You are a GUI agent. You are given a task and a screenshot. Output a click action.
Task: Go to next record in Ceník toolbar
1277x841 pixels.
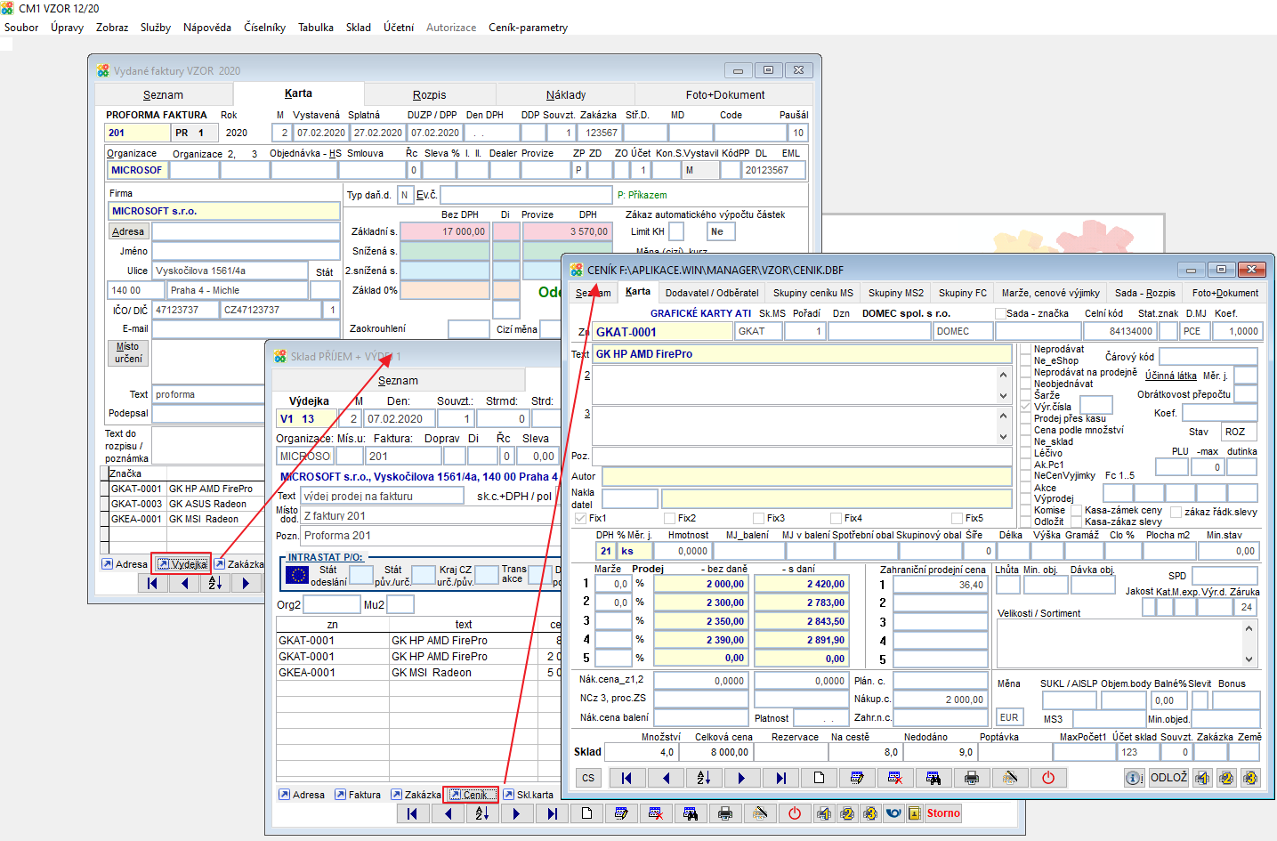(x=741, y=778)
